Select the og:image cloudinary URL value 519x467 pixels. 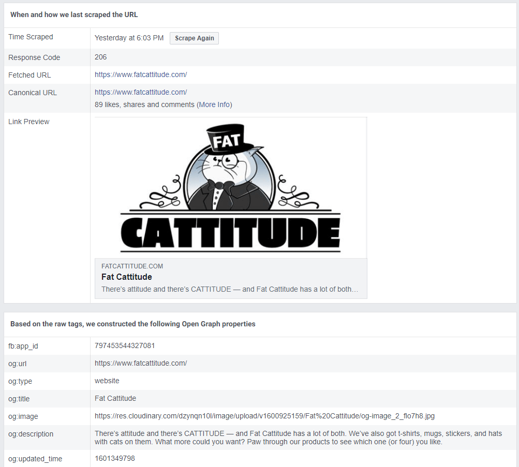pos(264,416)
